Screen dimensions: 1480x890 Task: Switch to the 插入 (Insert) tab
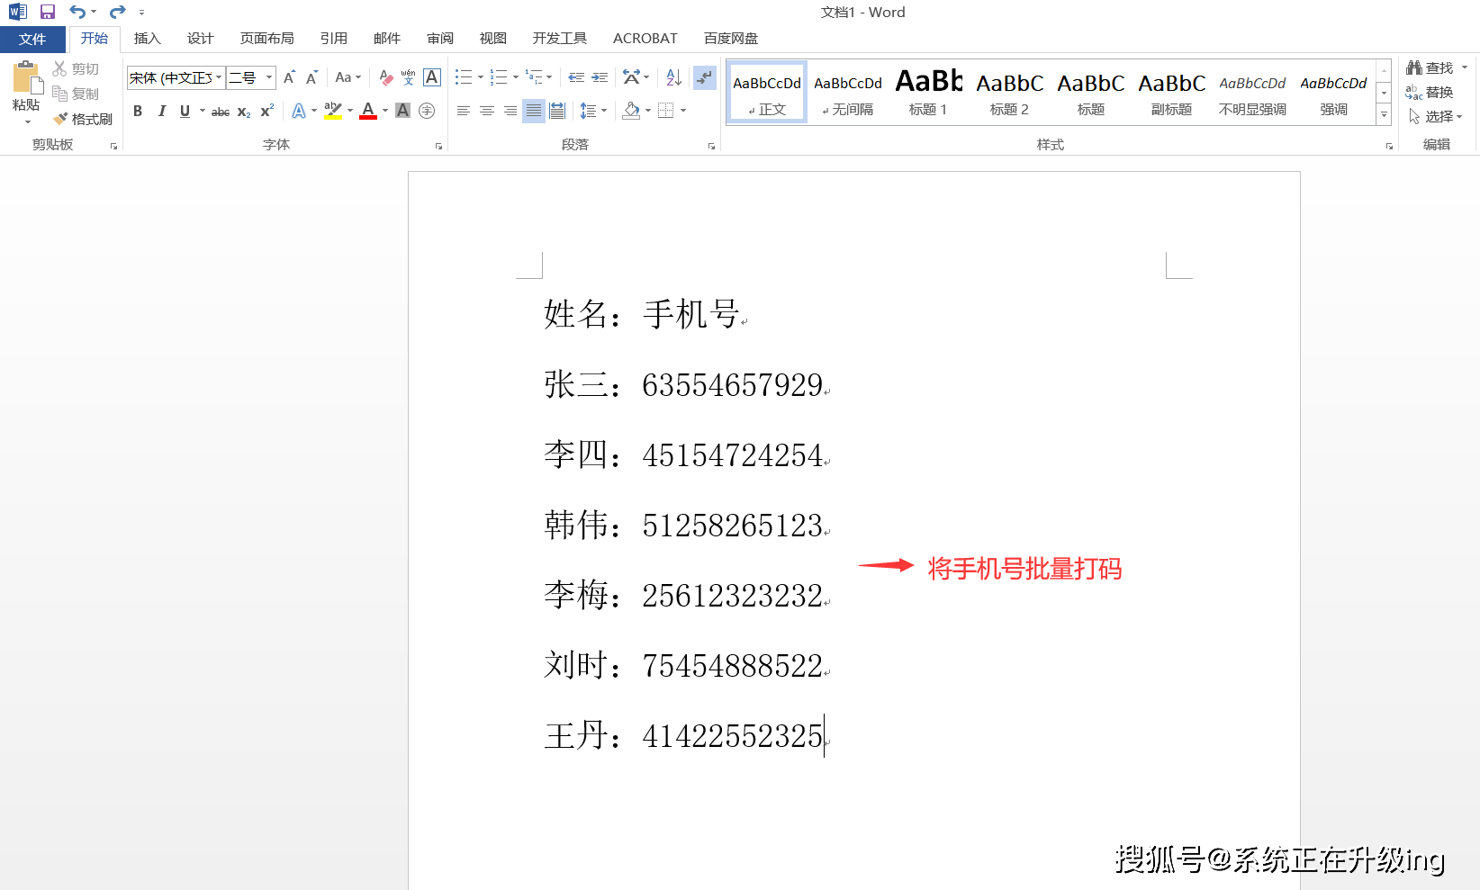coord(147,39)
